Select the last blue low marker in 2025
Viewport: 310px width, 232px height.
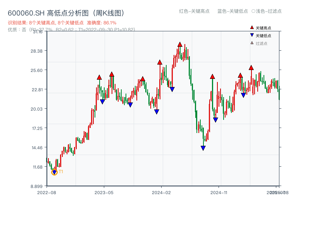click(243, 95)
